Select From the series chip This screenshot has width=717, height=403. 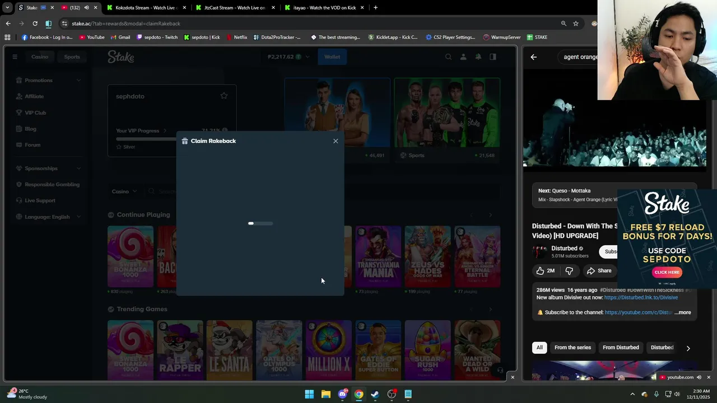coord(572,348)
